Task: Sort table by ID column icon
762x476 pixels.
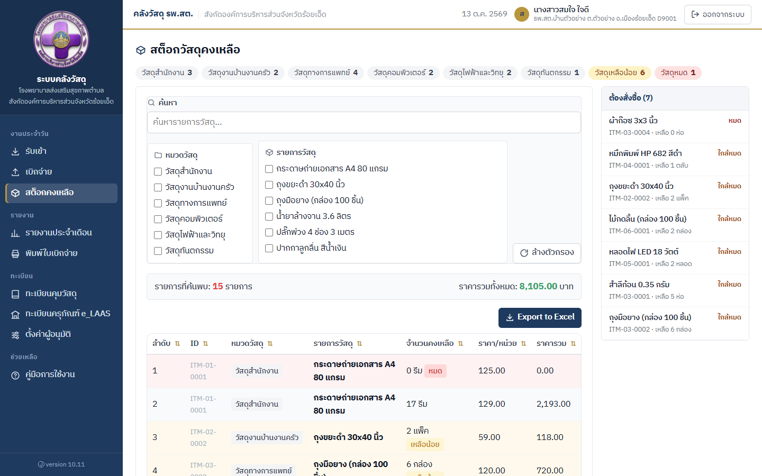Action: point(205,344)
